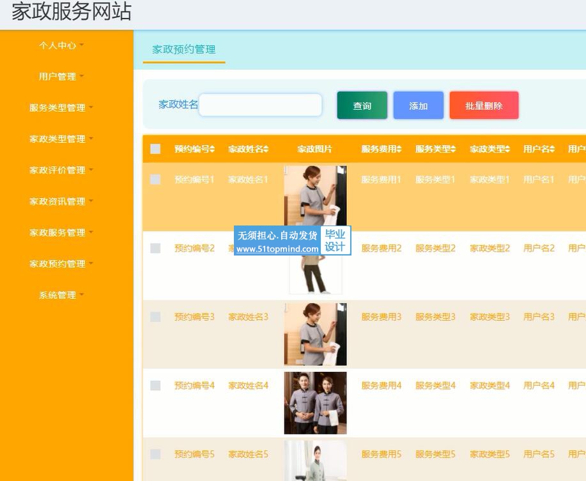Select cell 用户名4

pyautogui.click(x=539, y=386)
